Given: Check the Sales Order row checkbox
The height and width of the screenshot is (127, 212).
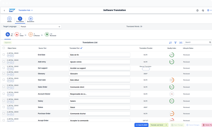Looking at the screenshot, I should click(x=4, y=87).
